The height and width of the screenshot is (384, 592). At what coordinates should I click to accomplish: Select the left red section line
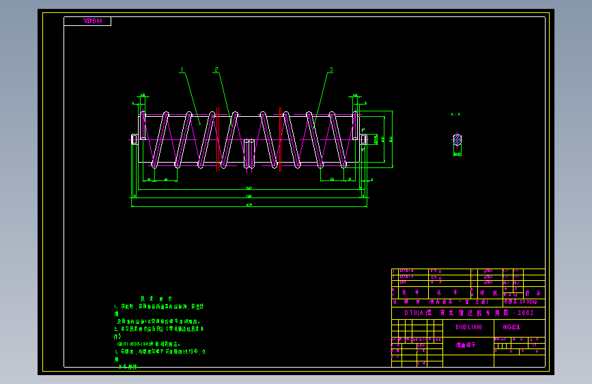218,139
